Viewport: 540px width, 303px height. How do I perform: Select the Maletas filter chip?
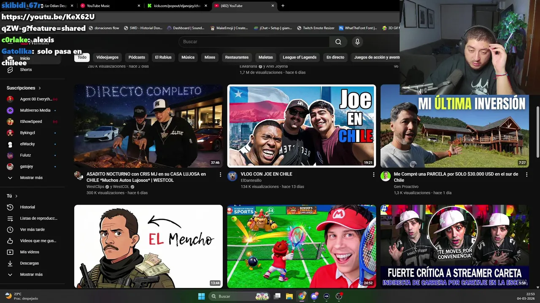266,57
